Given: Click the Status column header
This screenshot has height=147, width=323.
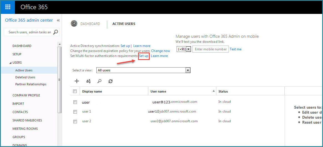Looking at the screenshot, I should (223, 91).
